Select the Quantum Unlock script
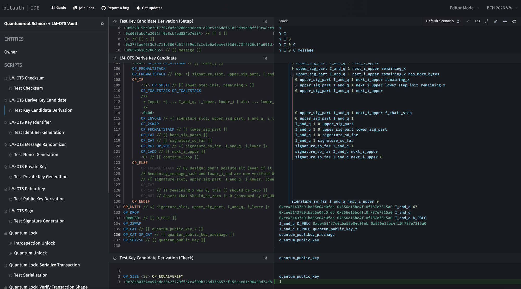The height and width of the screenshot is (289, 521). [x=30, y=253]
